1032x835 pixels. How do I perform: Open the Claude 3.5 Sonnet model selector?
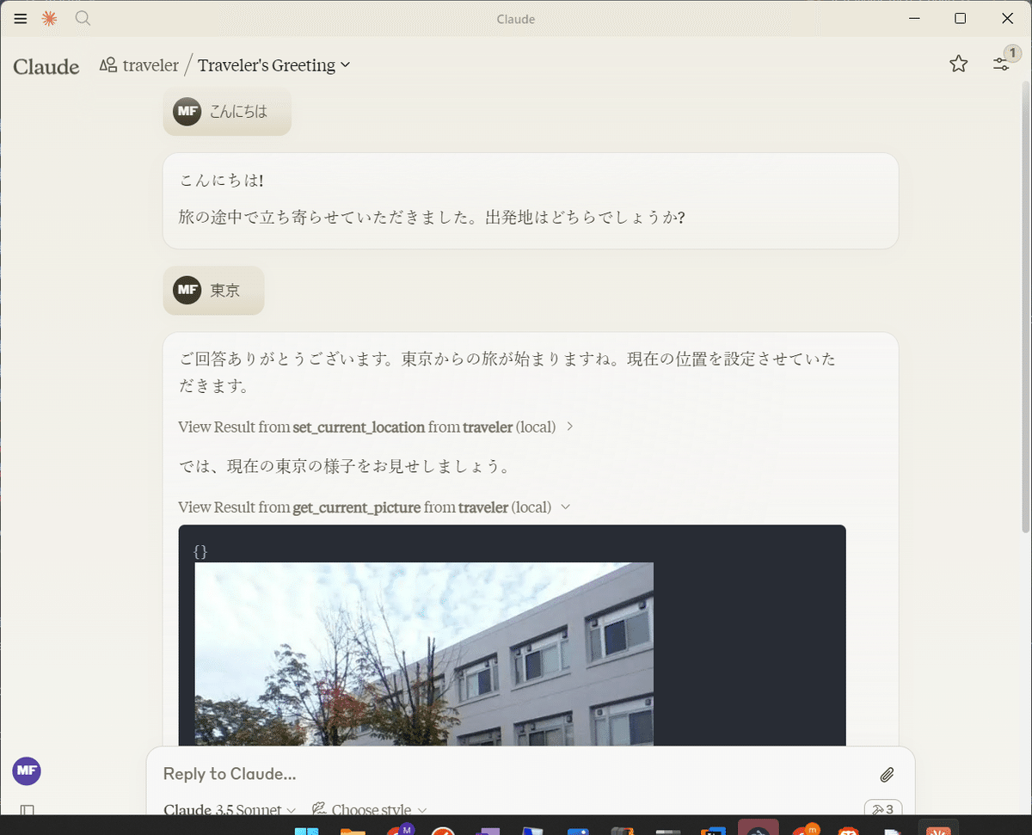click(x=230, y=810)
